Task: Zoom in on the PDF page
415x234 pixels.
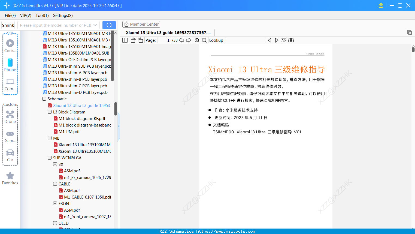Action: [x=197, y=40]
